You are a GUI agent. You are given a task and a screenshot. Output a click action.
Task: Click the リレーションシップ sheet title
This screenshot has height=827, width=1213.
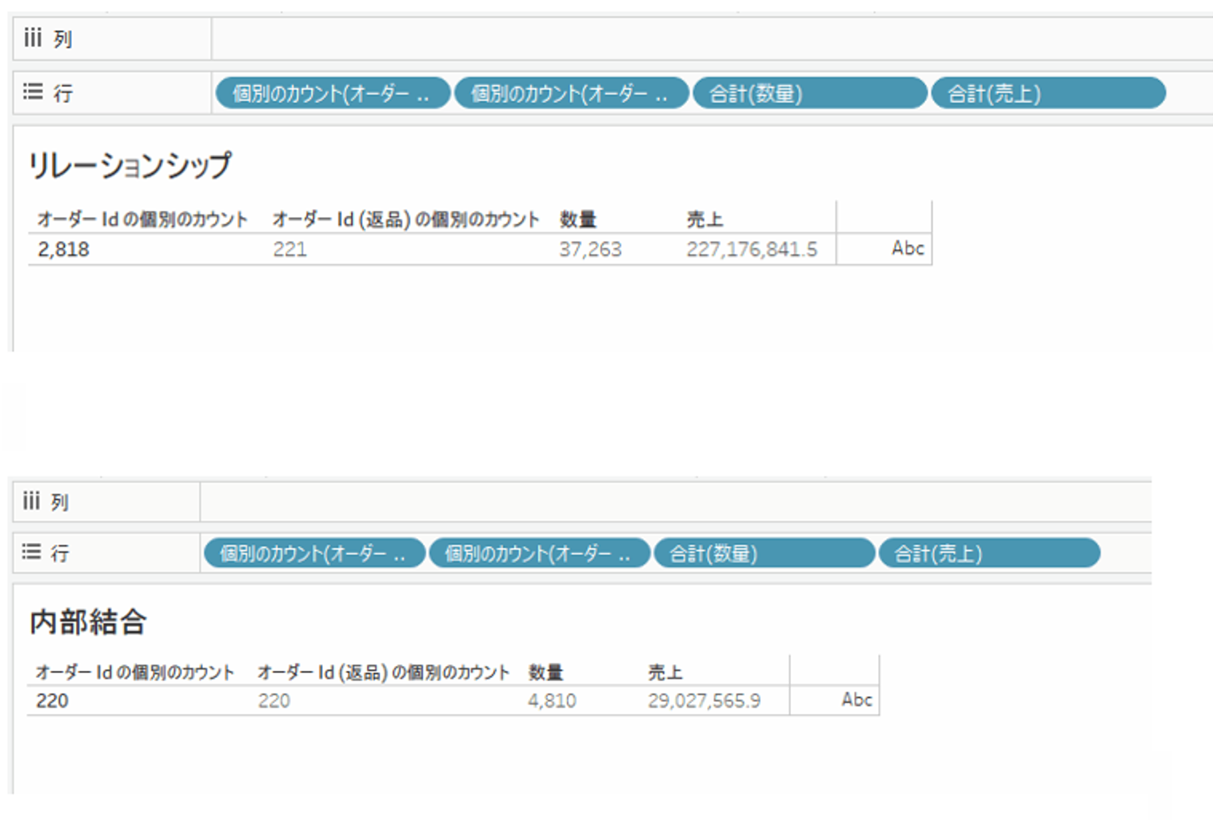(x=130, y=165)
